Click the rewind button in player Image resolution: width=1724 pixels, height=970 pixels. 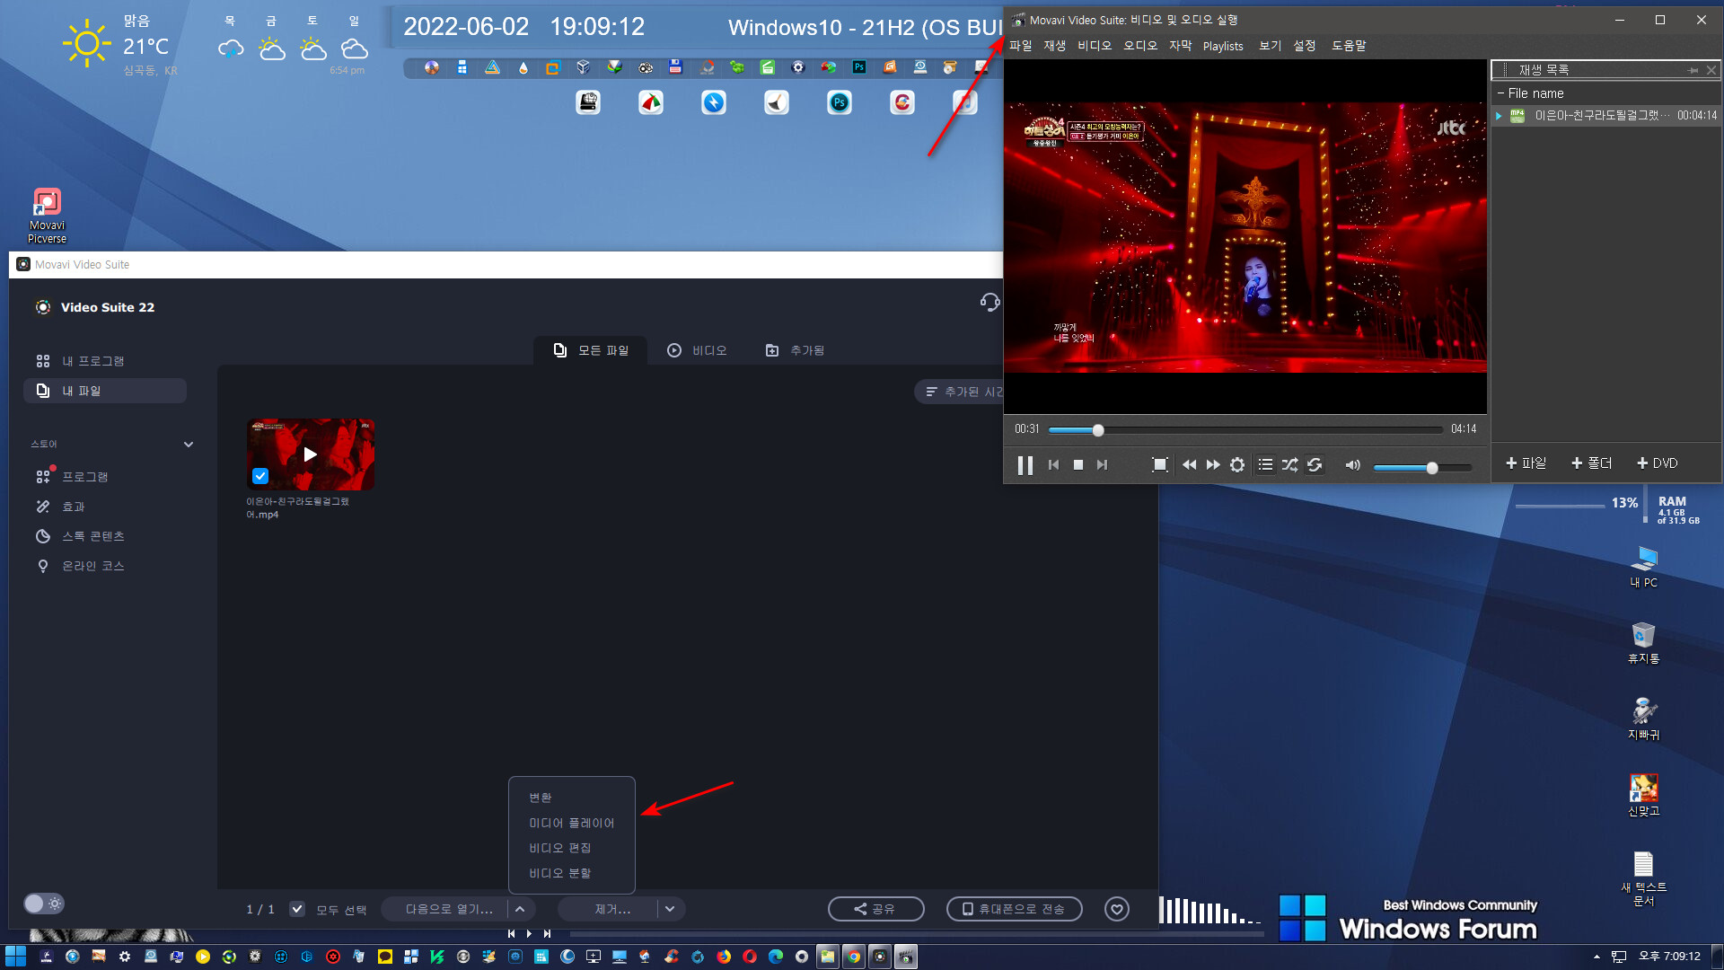pos(1189,465)
